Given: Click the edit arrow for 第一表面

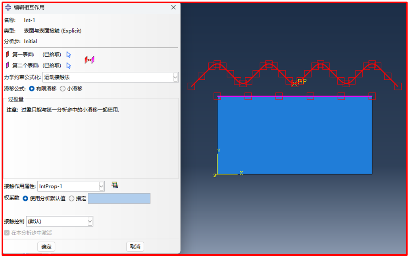Looking at the screenshot, I should click(69, 55).
